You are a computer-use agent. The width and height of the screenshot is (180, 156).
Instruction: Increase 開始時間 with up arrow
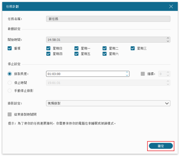168,38
